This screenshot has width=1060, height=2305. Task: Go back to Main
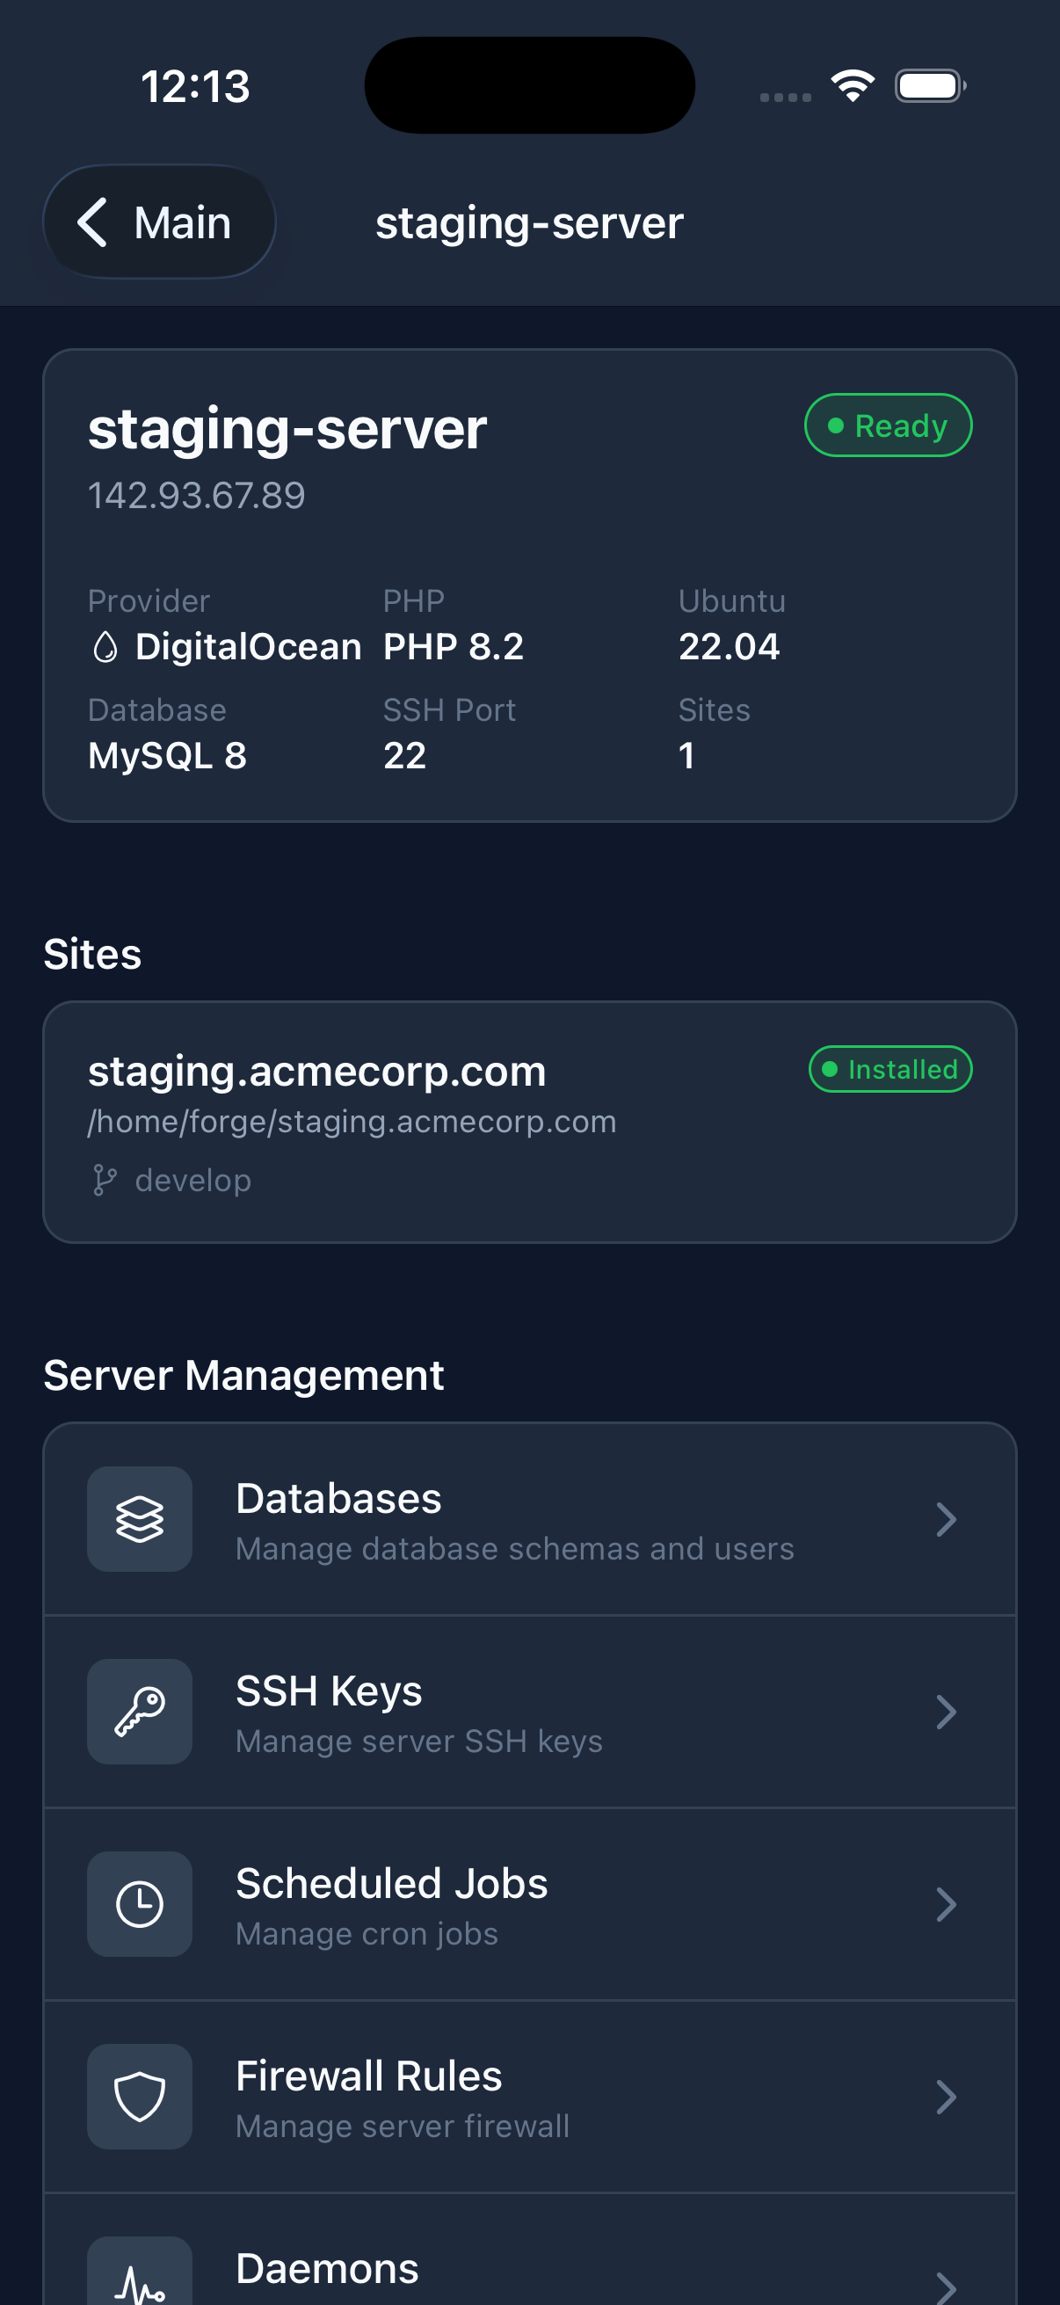point(159,222)
